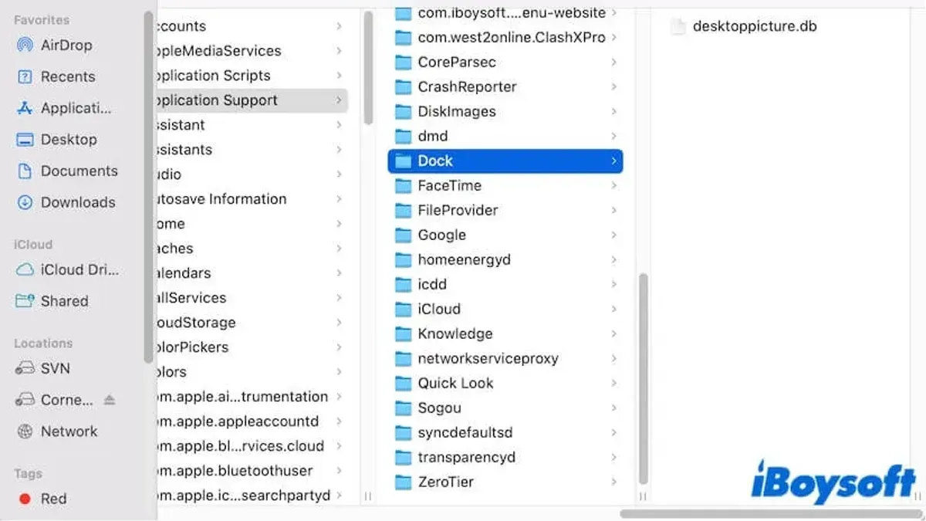Click the homeenergyd folder icon
This screenshot has height=521, width=926.
(403, 259)
